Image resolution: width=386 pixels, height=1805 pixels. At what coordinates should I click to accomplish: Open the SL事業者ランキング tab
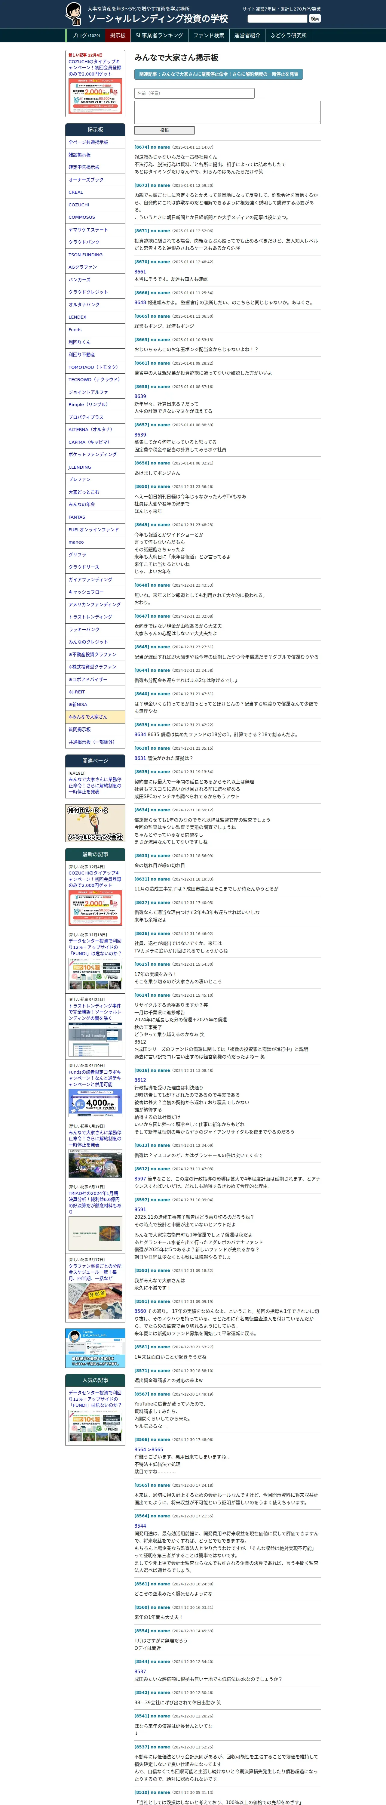tap(159, 35)
